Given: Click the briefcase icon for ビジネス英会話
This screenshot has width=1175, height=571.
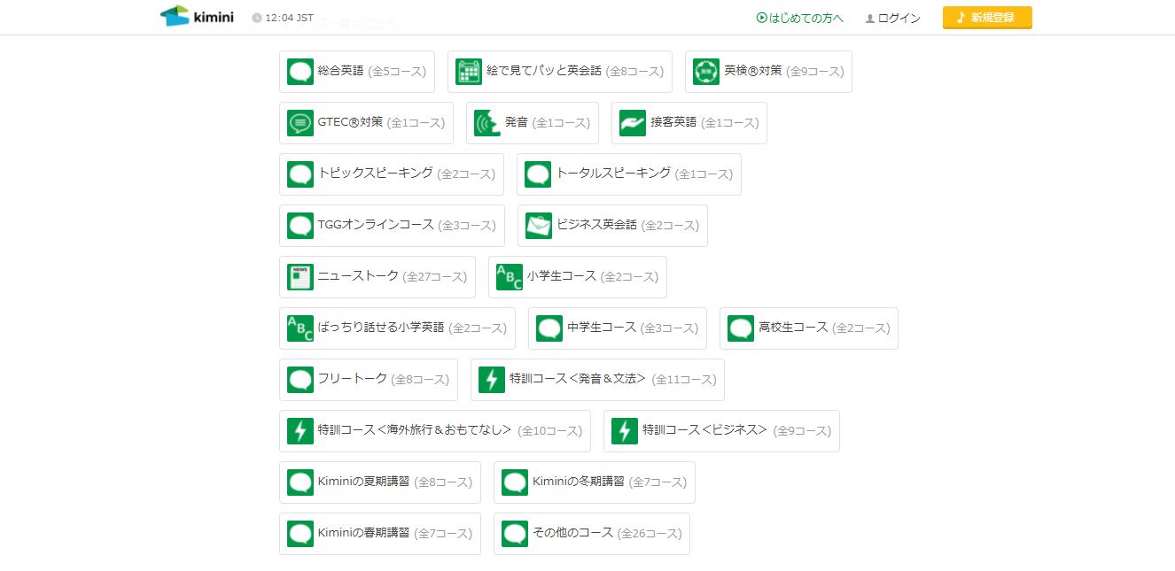Looking at the screenshot, I should click(x=539, y=226).
